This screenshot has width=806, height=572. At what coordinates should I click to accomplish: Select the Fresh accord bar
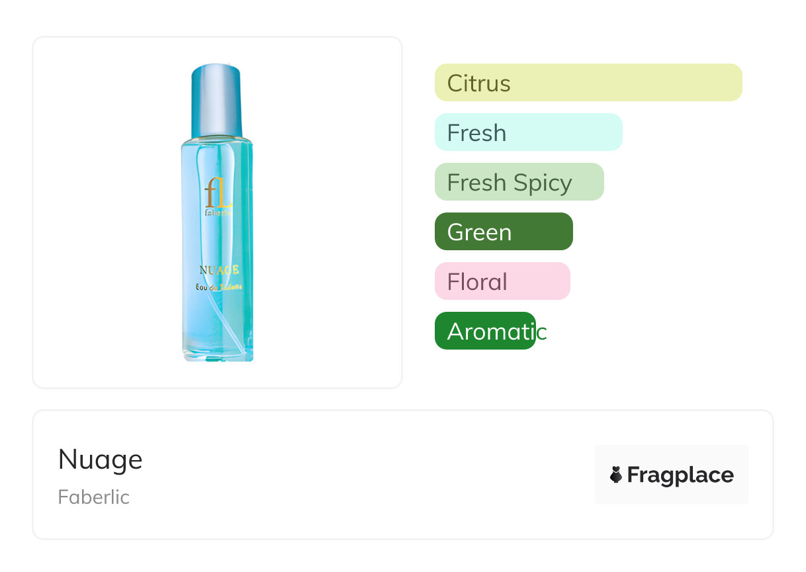528,132
